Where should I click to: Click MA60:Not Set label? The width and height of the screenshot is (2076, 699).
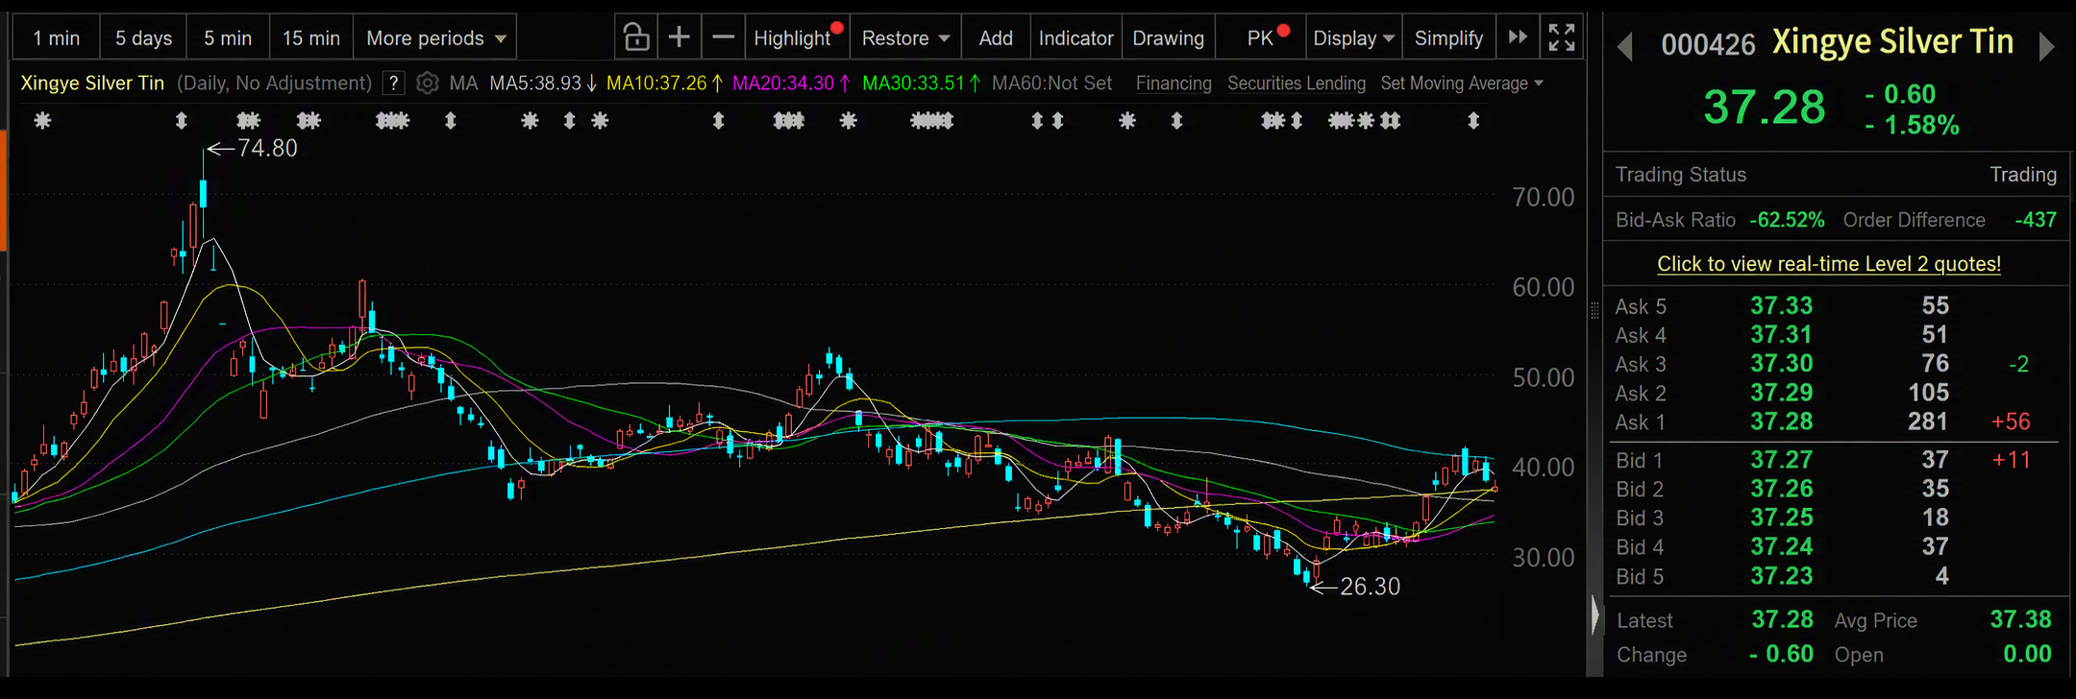(x=1051, y=84)
